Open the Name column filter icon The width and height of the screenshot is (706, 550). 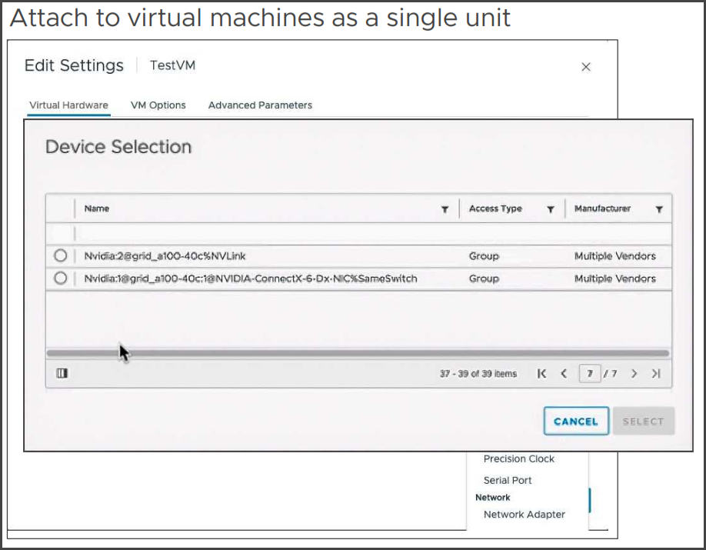(445, 209)
